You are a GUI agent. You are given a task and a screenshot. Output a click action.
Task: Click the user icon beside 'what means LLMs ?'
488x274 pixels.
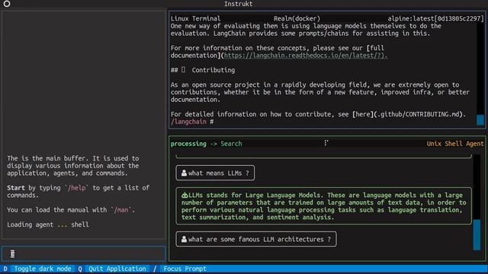(x=184, y=173)
